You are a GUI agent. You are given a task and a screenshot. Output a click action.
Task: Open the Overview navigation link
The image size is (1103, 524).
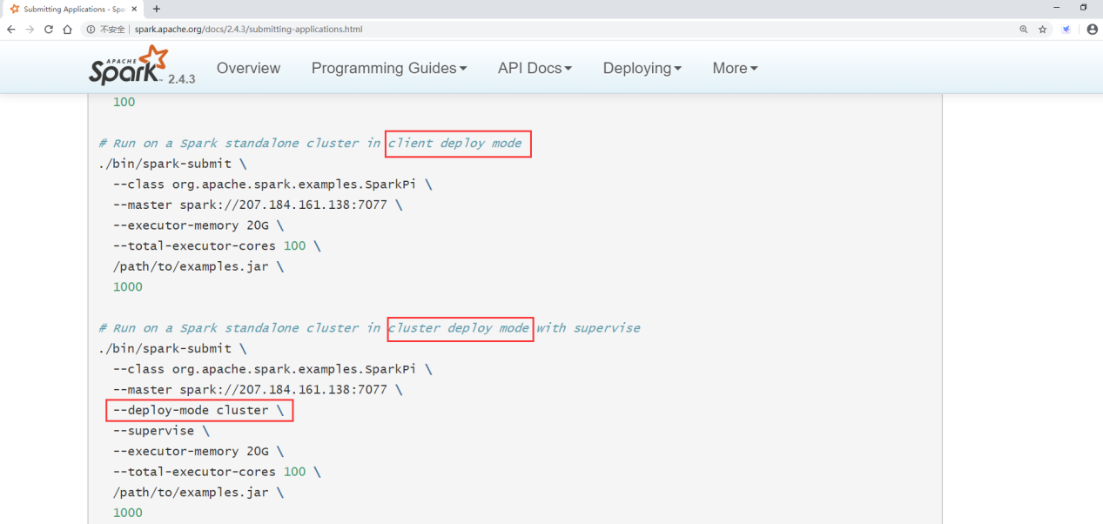tap(248, 68)
